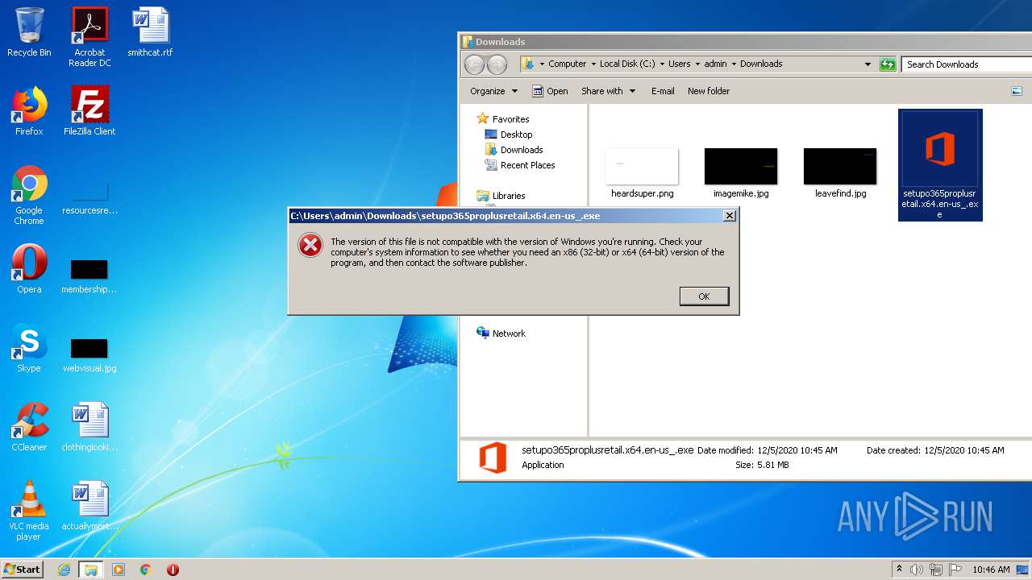Click Windows Explorer taskbar button
The image size is (1032, 580).
[x=90, y=570]
